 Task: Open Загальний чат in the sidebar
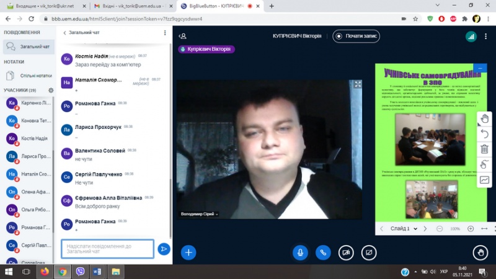(28, 46)
